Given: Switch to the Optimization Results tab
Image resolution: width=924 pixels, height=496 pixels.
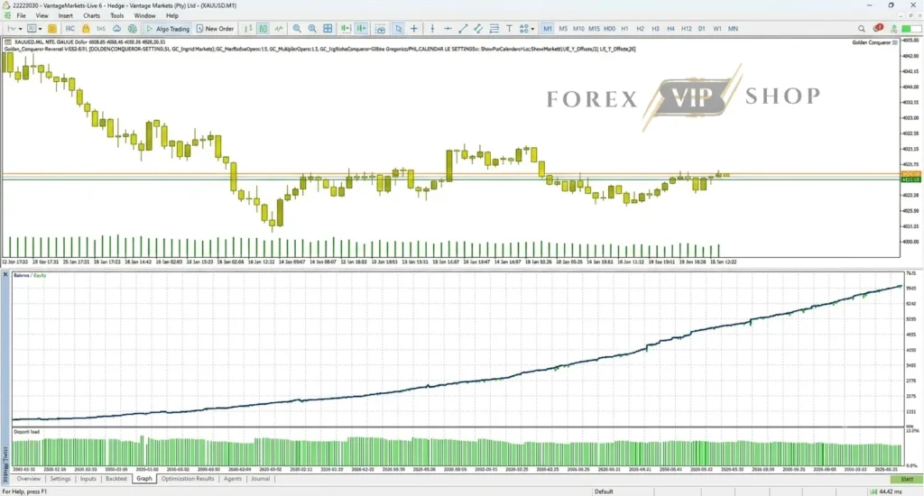Looking at the screenshot, I should tap(188, 479).
